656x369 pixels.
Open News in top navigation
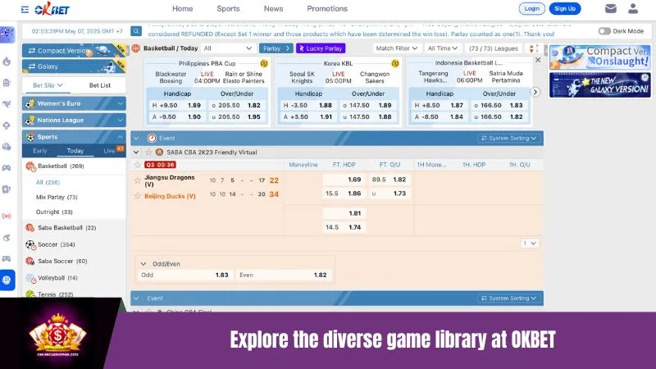click(273, 8)
